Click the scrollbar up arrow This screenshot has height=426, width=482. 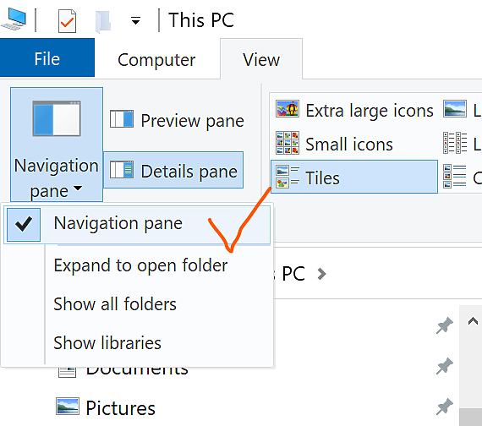(473, 321)
